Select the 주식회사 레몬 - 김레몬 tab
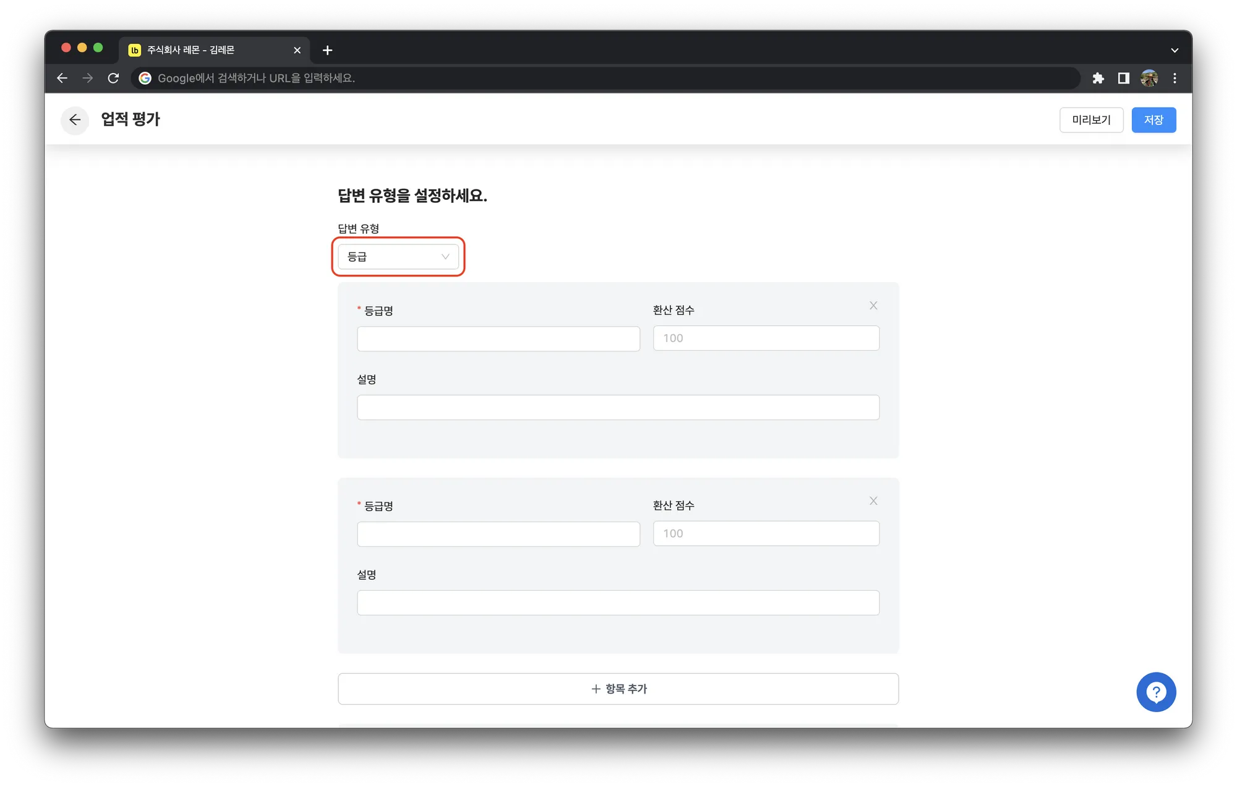The width and height of the screenshot is (1237, 787). pyautogui.click(x=213, y=50)
